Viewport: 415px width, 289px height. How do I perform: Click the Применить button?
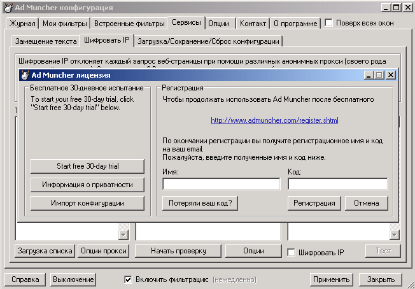332,279
